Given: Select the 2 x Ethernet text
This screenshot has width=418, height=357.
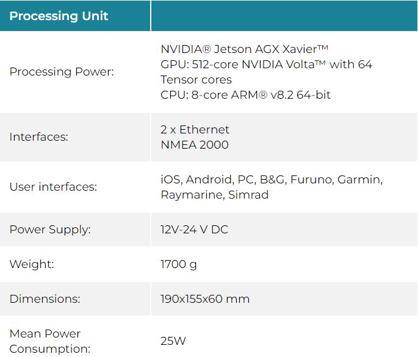Looking at the screenshot, I should pyautogui.click(x=195, y=130).
